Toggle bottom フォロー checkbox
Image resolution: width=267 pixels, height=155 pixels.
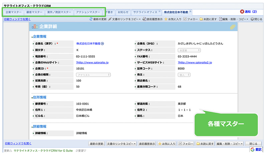point(180,144)
